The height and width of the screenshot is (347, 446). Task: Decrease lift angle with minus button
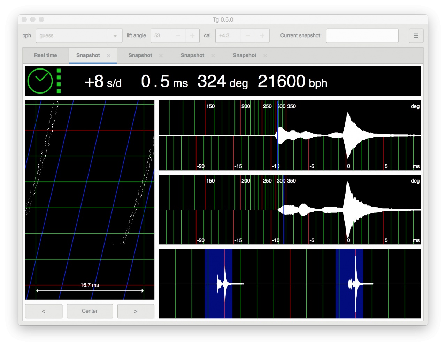point(178,36)
